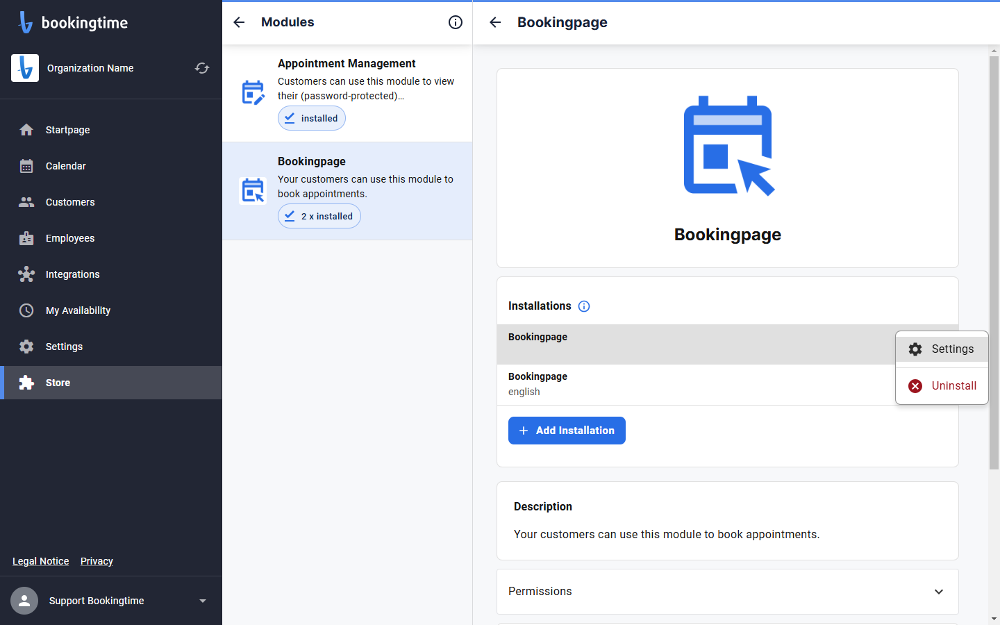The height and width of the screenshot is (625, 1000).
Task: Show info about Installations
Action: coord(584,306)
